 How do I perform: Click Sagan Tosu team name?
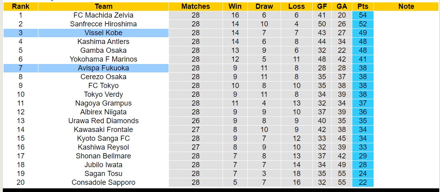(103, 174)
